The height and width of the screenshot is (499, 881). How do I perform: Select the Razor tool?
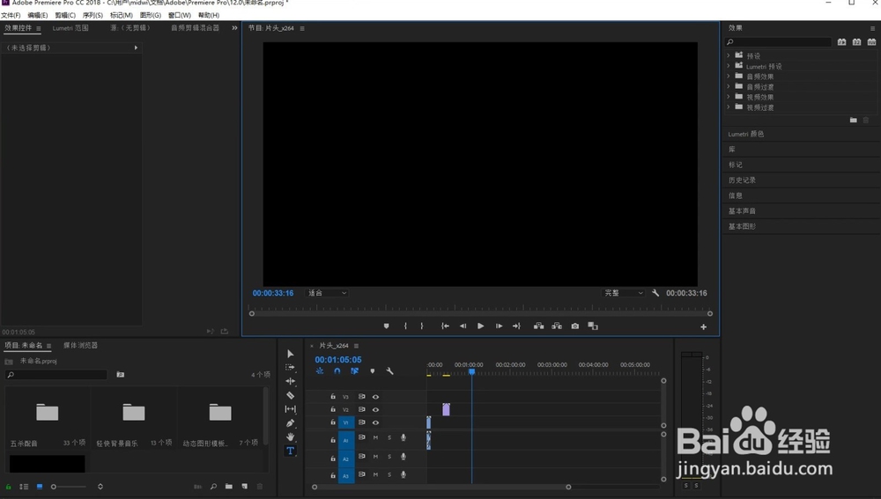[x=291, y=395]
